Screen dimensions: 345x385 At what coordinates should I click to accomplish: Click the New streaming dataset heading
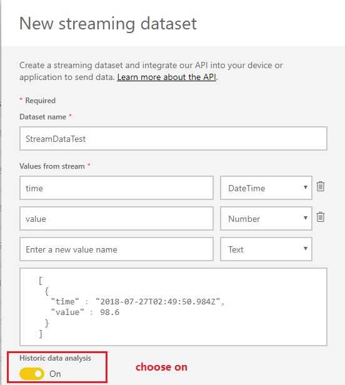coord(108,24)
